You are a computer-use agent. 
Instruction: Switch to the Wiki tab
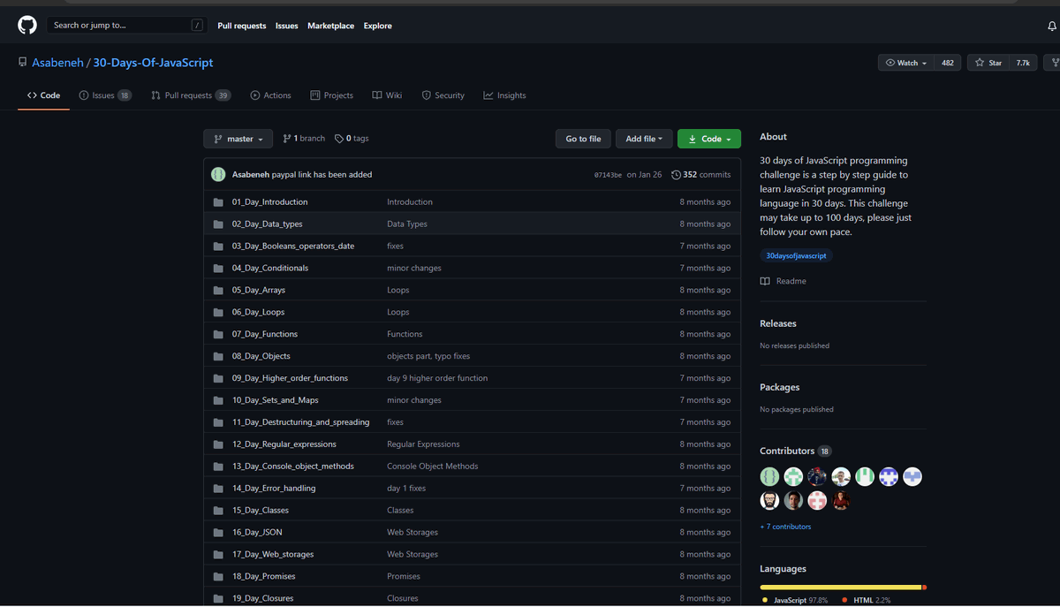(x=387, y=95)
